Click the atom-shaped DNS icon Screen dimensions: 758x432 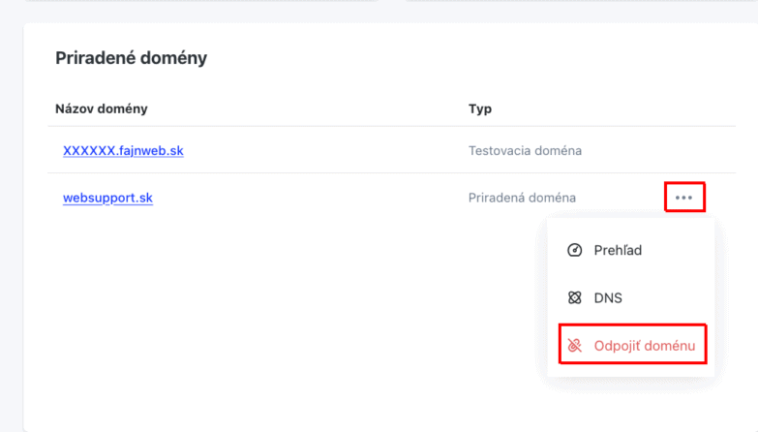coord(574,297)
